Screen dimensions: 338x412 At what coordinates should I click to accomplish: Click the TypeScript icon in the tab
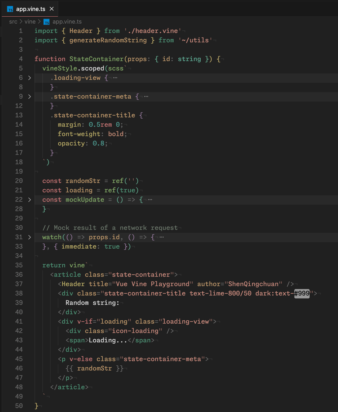pos(10,9)
